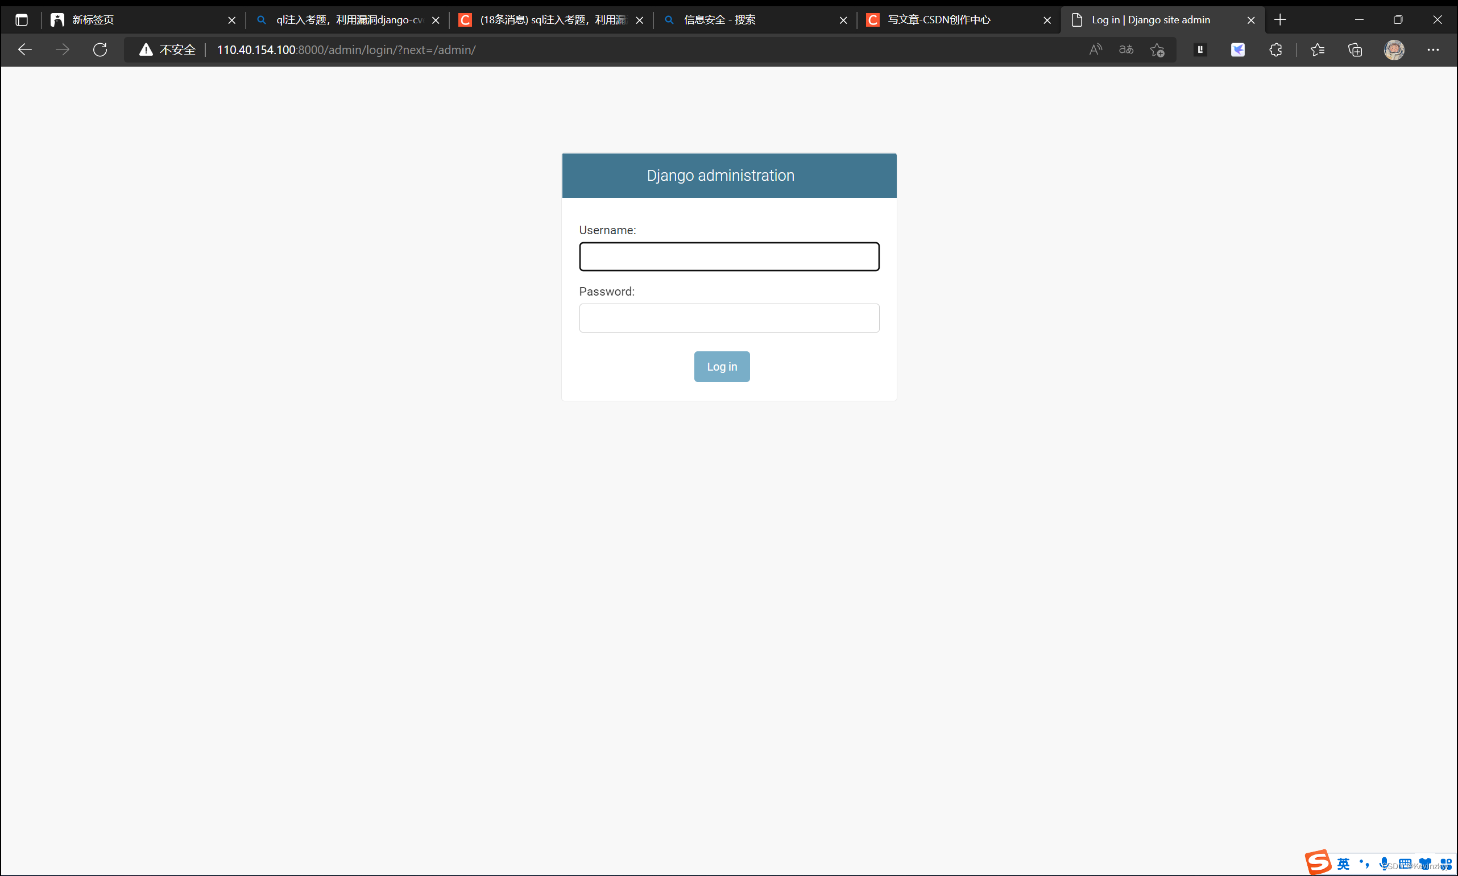Switch to the 信息安全 - 搜索 tab
Image resolution: width=1458 pixels, height=876 pixels.
click(x=755, y=20)
